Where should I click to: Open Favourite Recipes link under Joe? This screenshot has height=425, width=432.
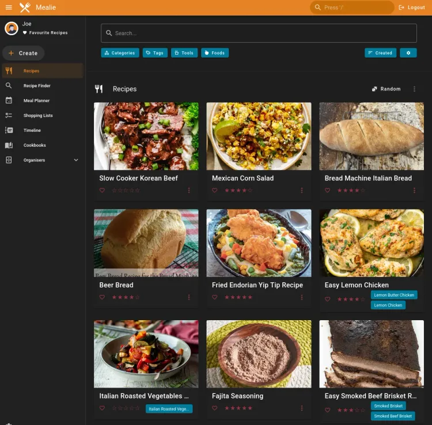coord(45,32)
